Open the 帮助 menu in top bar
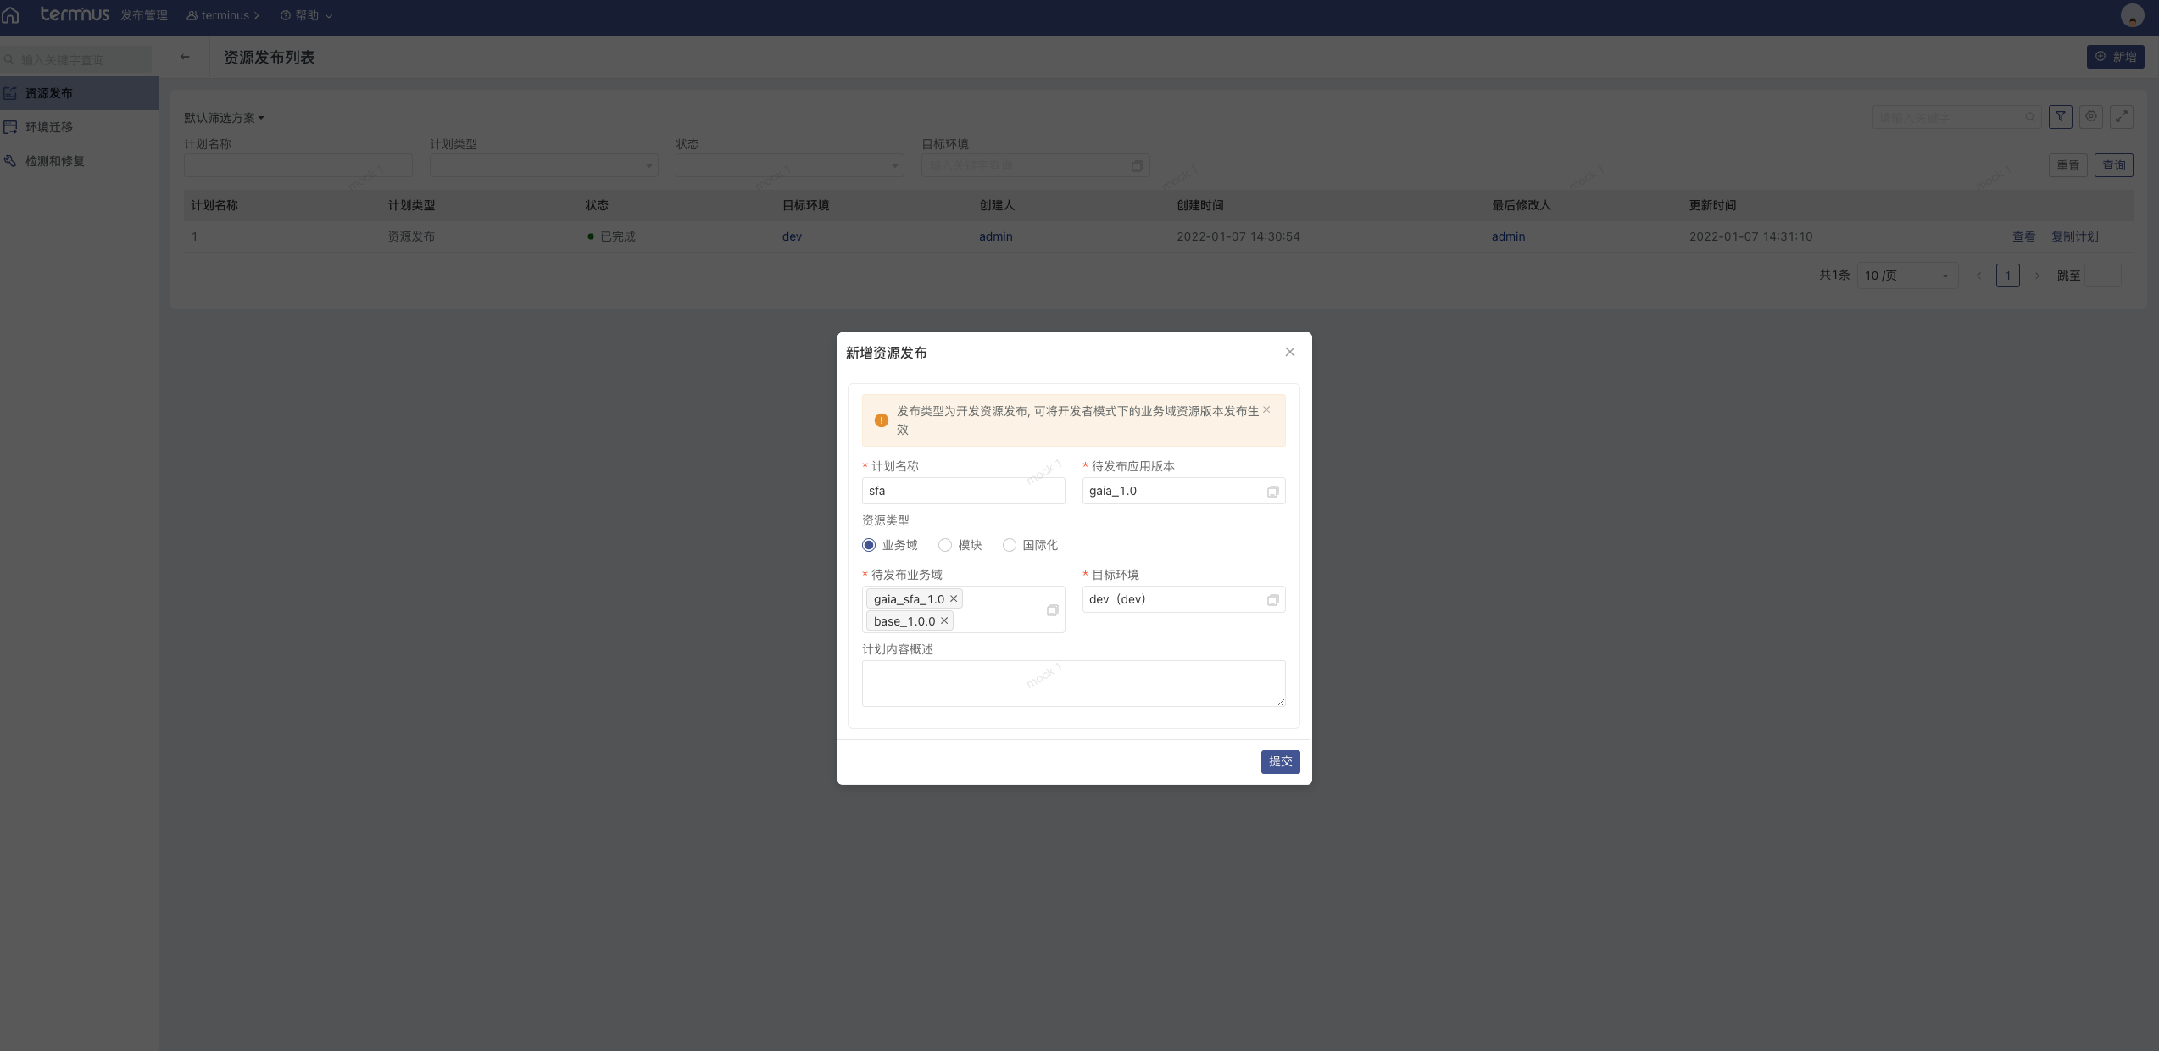This screenshot has width=2159, height=1051. [306, 15]
